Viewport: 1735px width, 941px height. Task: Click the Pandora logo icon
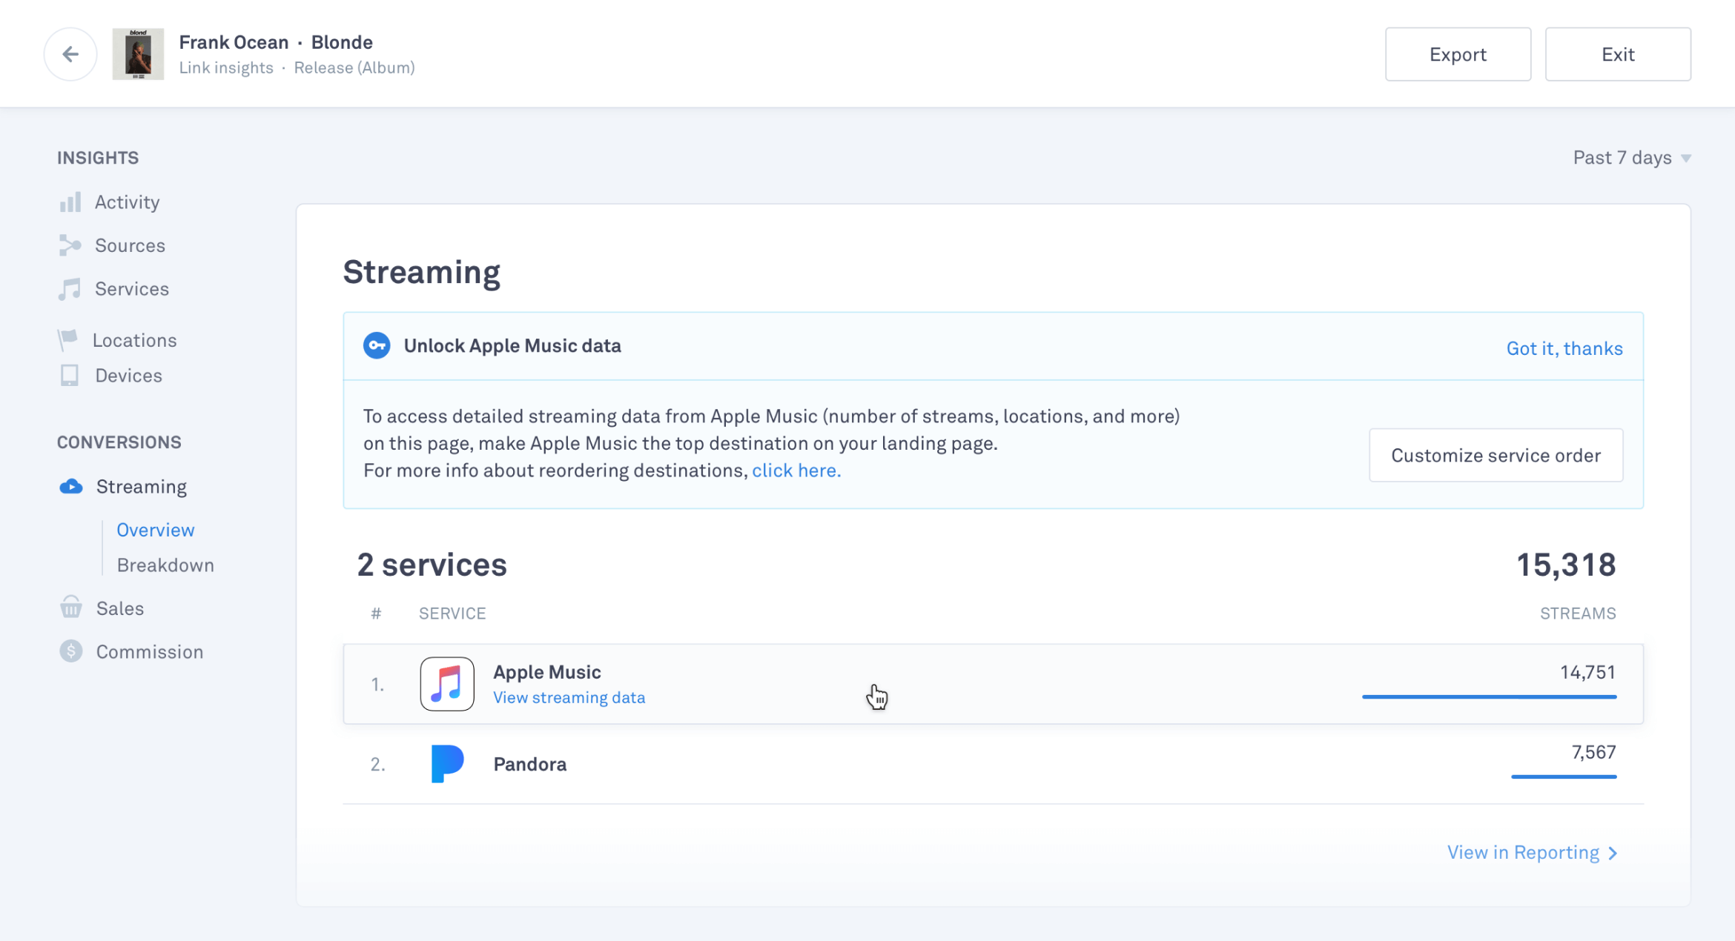pos(447,764)
